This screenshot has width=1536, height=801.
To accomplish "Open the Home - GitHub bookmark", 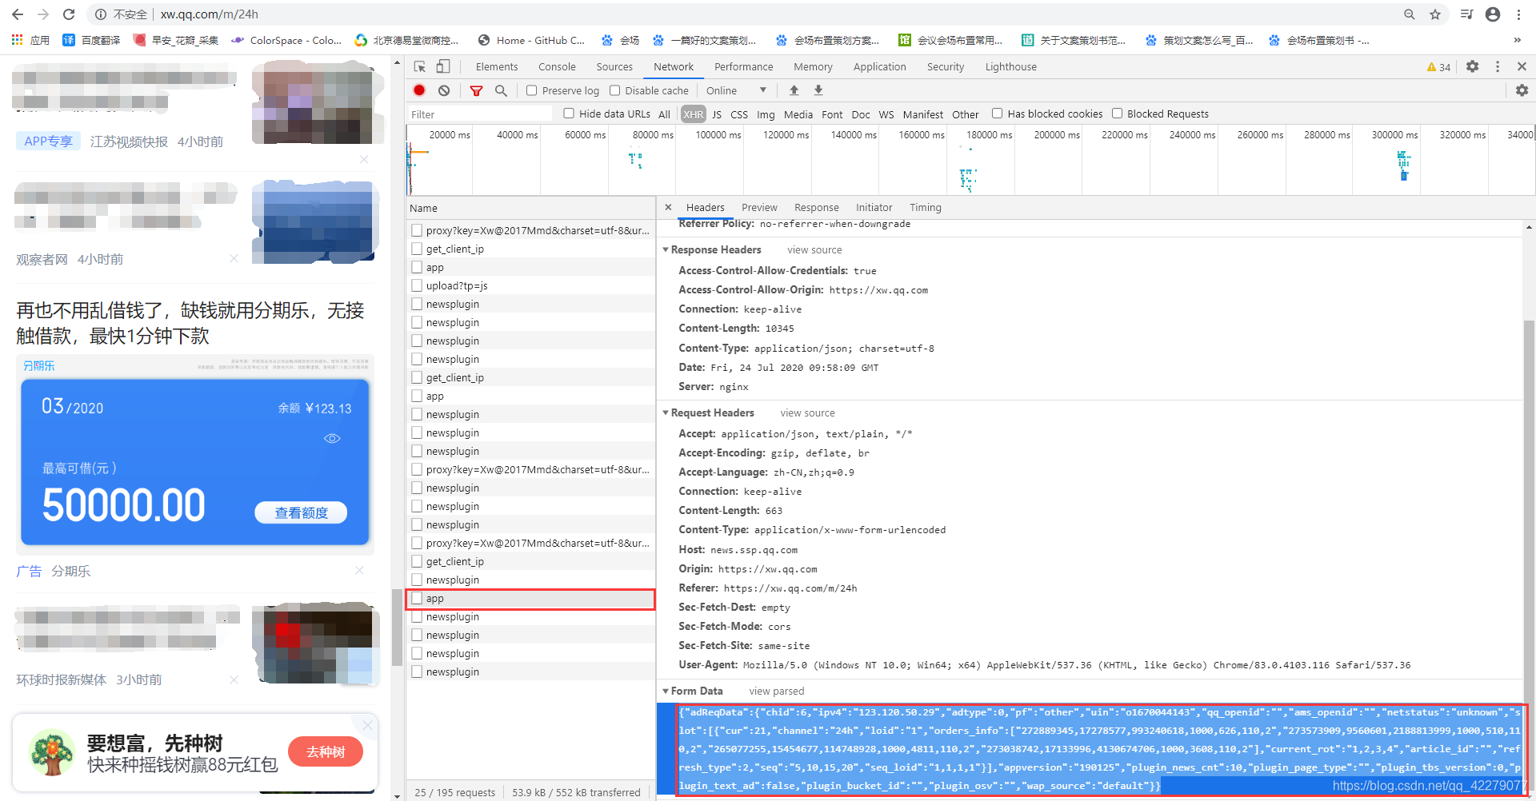I will [x=531, y=40].
